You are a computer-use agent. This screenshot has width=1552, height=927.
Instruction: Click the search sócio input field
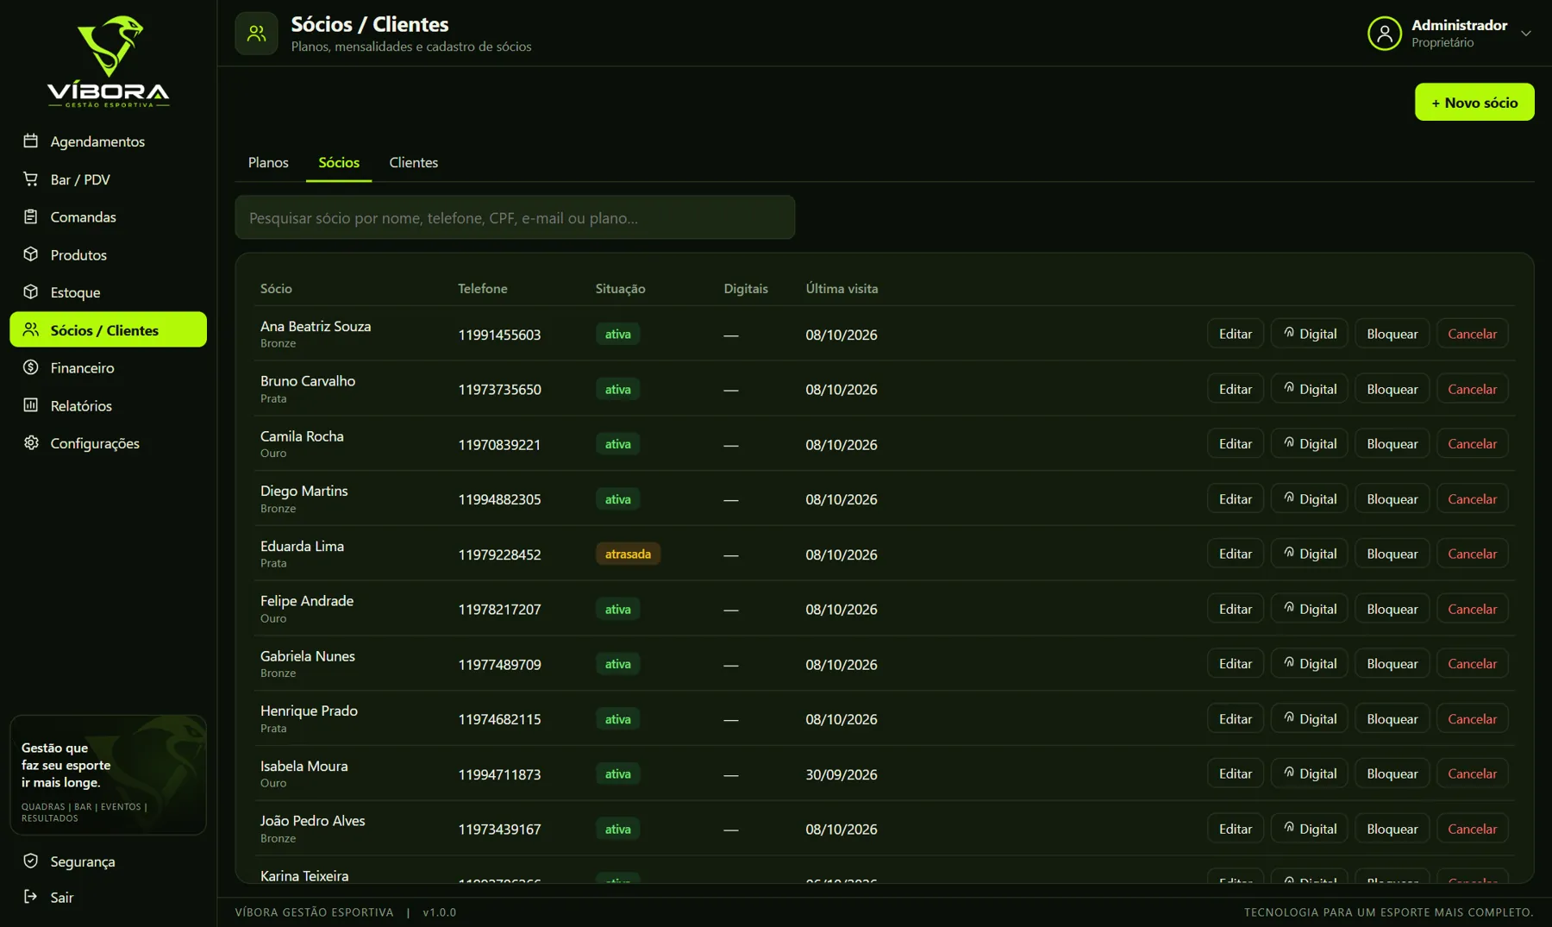pos(515,217)
